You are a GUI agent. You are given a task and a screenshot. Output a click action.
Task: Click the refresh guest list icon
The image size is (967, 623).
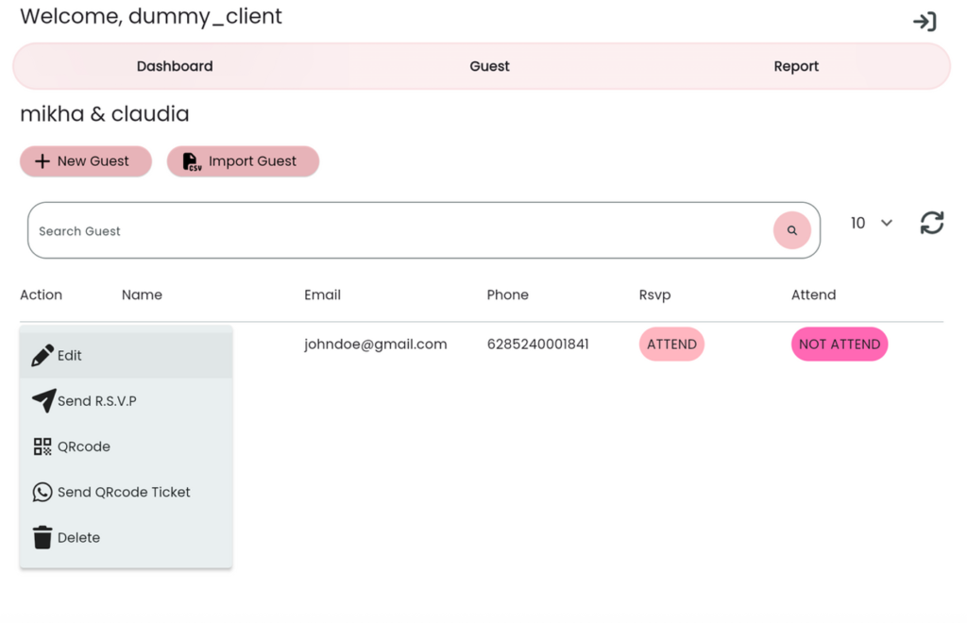pos(931,223)
